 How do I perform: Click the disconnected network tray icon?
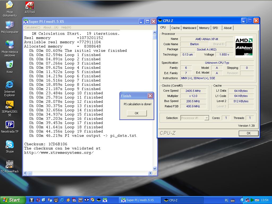[x=248, y=200]
